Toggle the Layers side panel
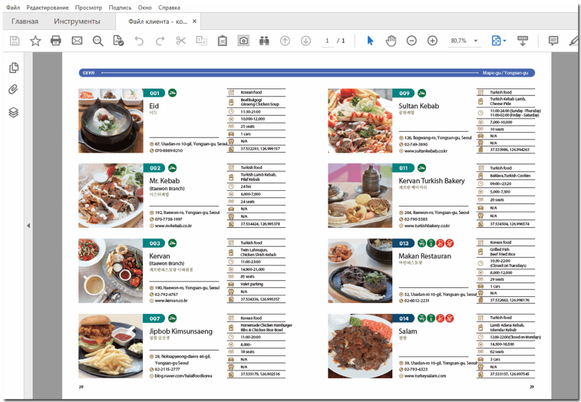The image size is (581, 402). click(14, 112)
